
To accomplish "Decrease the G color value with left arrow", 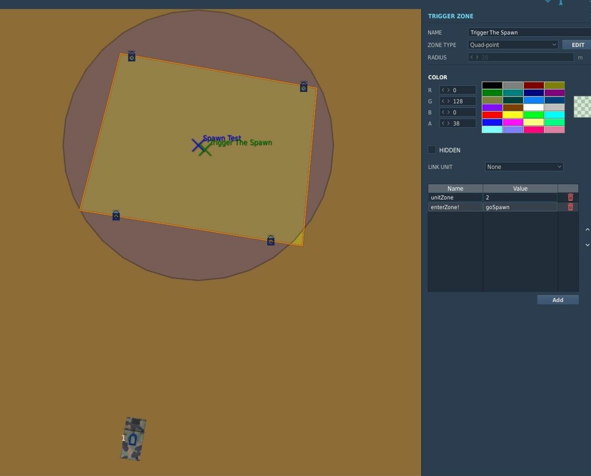I will pyautogui.click(x=443, y=101).
